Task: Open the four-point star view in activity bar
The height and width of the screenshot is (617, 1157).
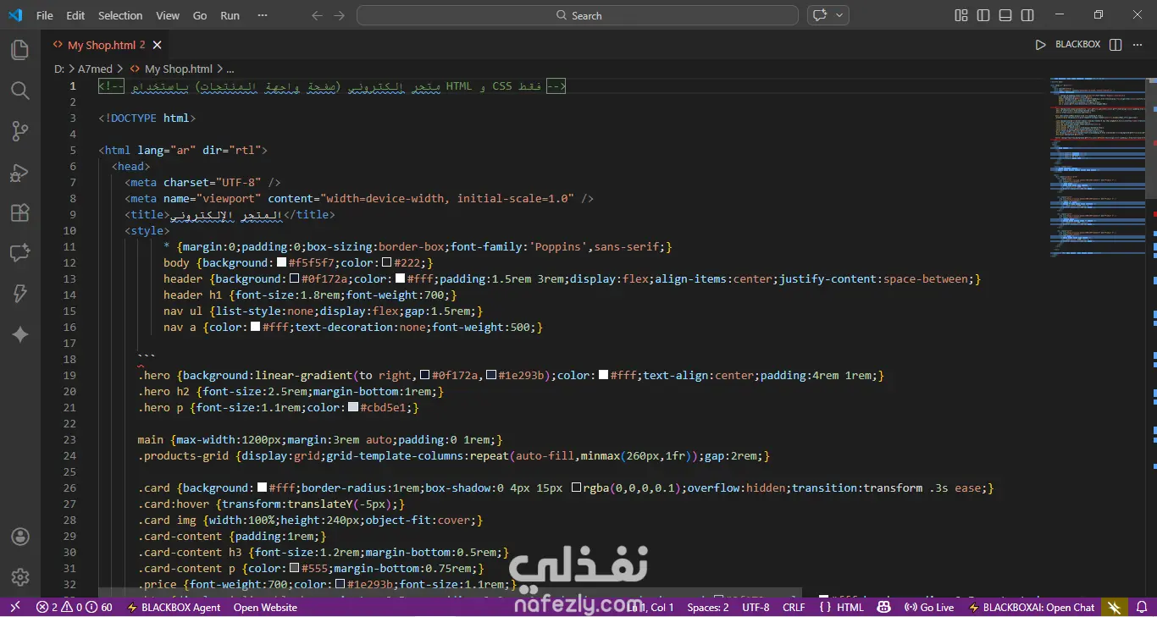Action: pos(19,334)
